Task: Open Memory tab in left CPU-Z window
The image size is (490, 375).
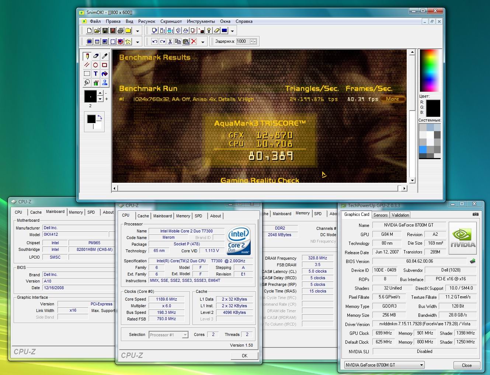Action: point(76,212)
